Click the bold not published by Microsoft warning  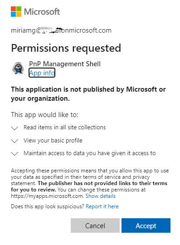click(88, 94)
